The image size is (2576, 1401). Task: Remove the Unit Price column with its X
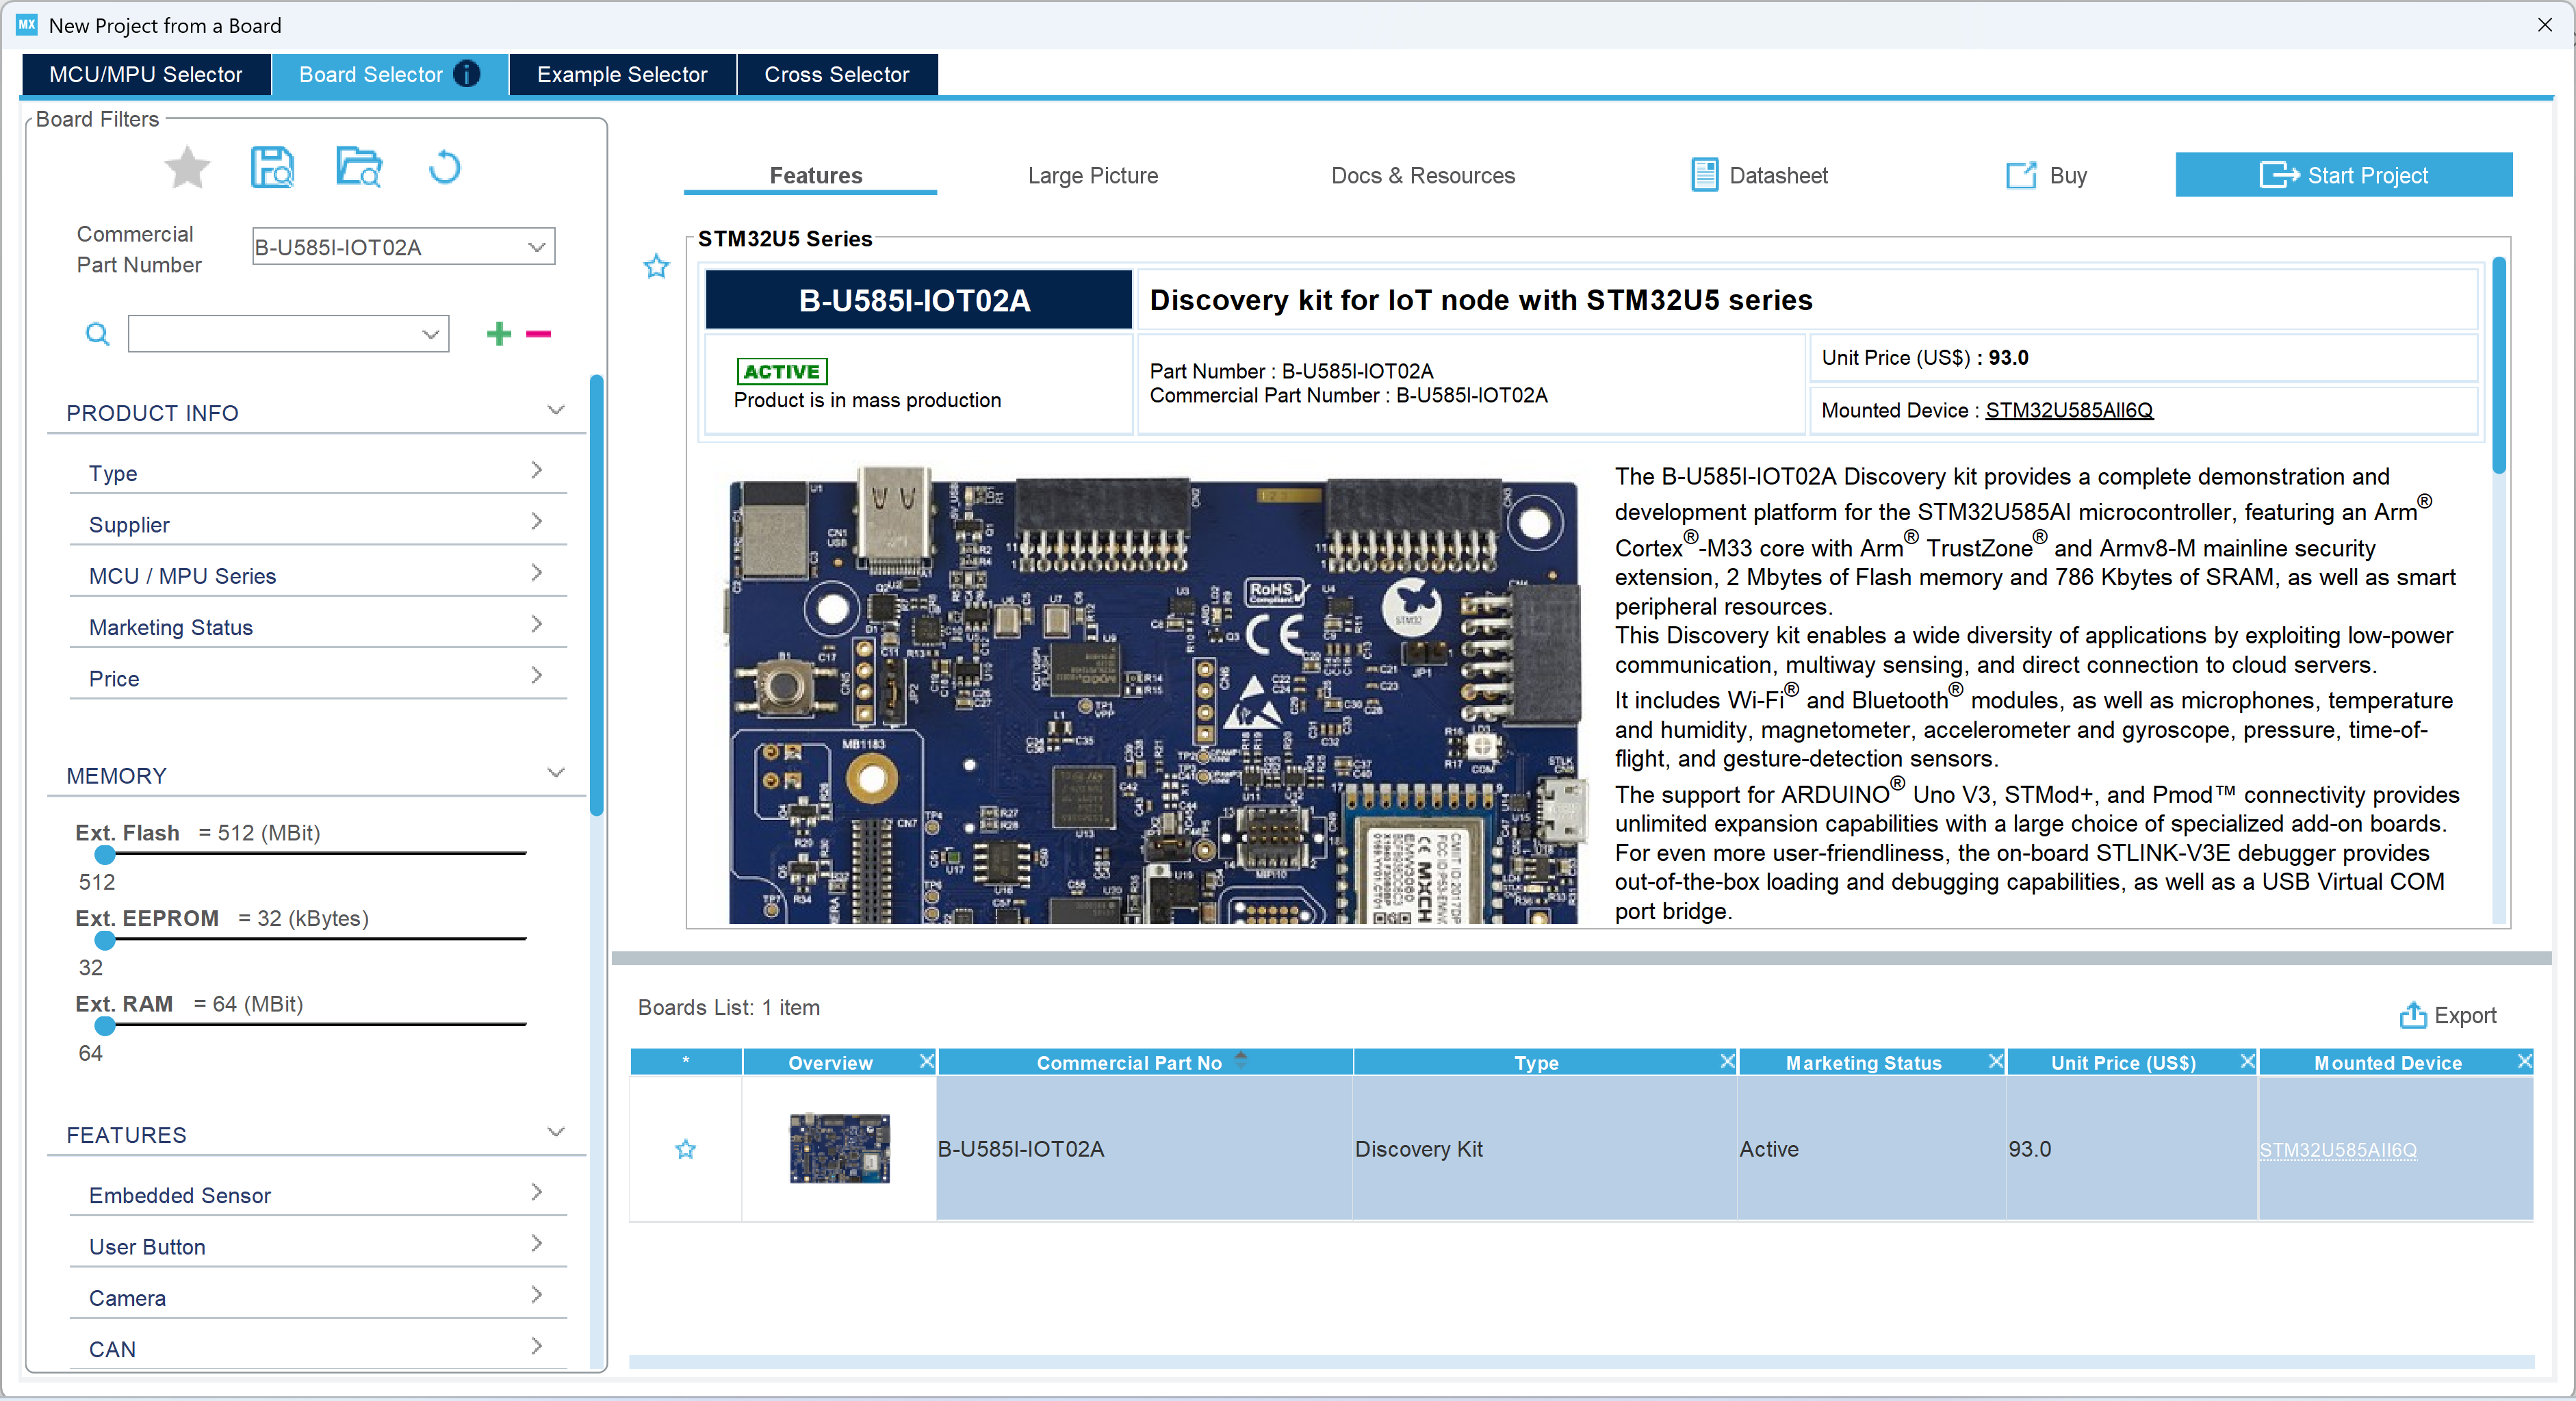click(2247, 1061)
